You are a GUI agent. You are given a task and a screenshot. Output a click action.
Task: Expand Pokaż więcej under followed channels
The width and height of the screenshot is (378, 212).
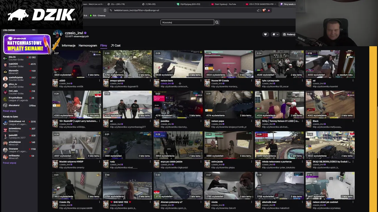pos(9,111)
